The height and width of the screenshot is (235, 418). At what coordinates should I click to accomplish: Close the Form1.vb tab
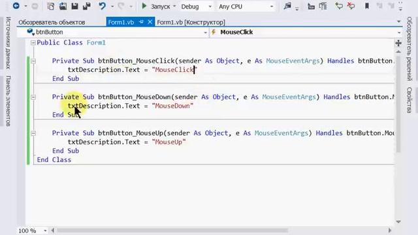(150, 22)
